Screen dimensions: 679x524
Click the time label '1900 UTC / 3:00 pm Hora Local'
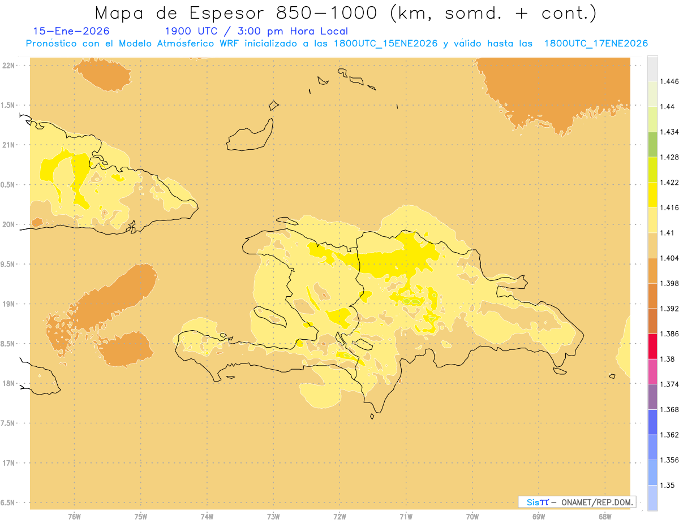point(256,32)
